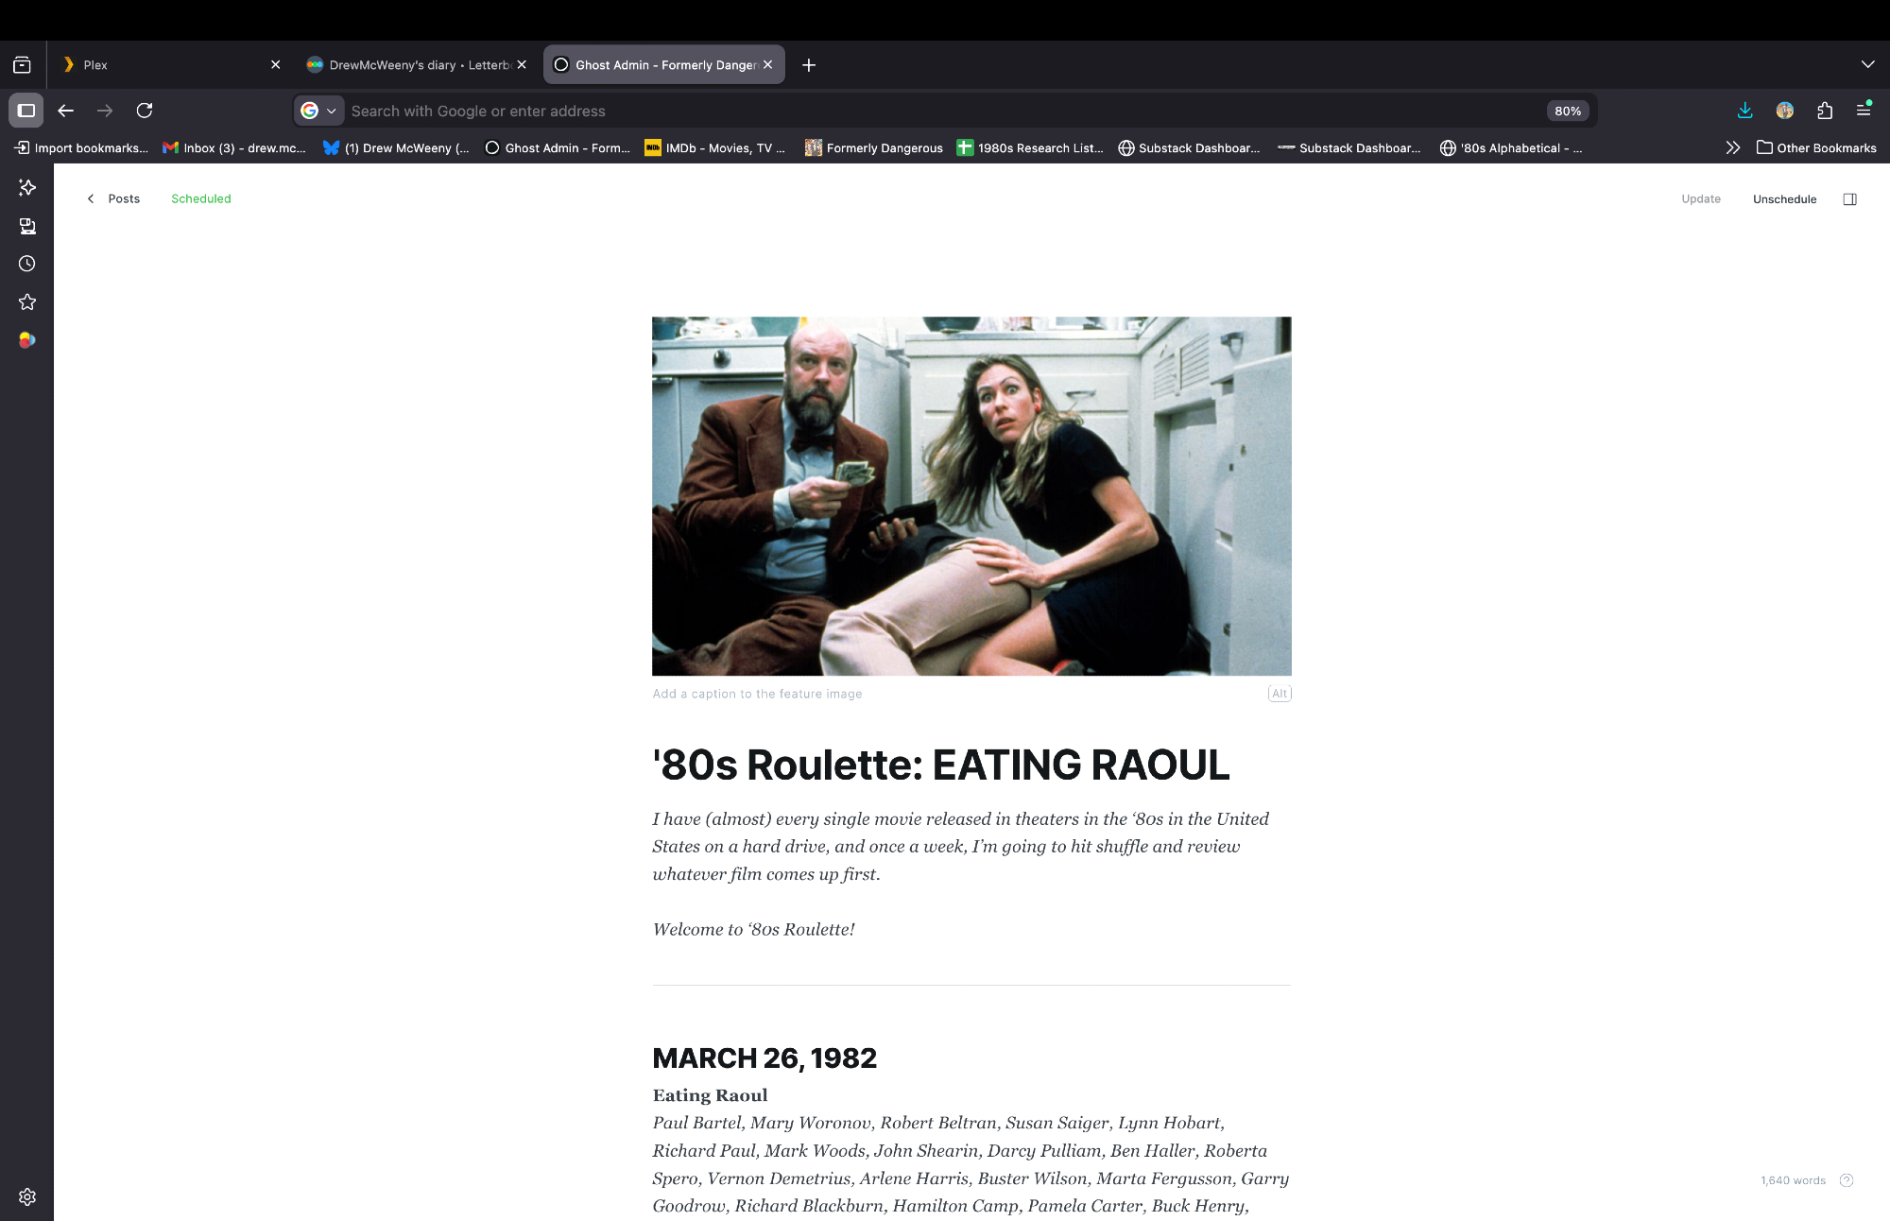Viewport: 1890px width, 1221px height.
Task: Adjust the 80% zoom level indicator
Action: coord(1568,111)
